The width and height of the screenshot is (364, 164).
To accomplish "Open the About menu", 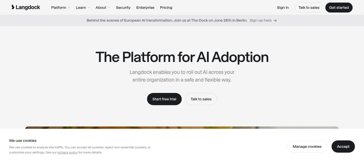I will click(x=103, y=8).
